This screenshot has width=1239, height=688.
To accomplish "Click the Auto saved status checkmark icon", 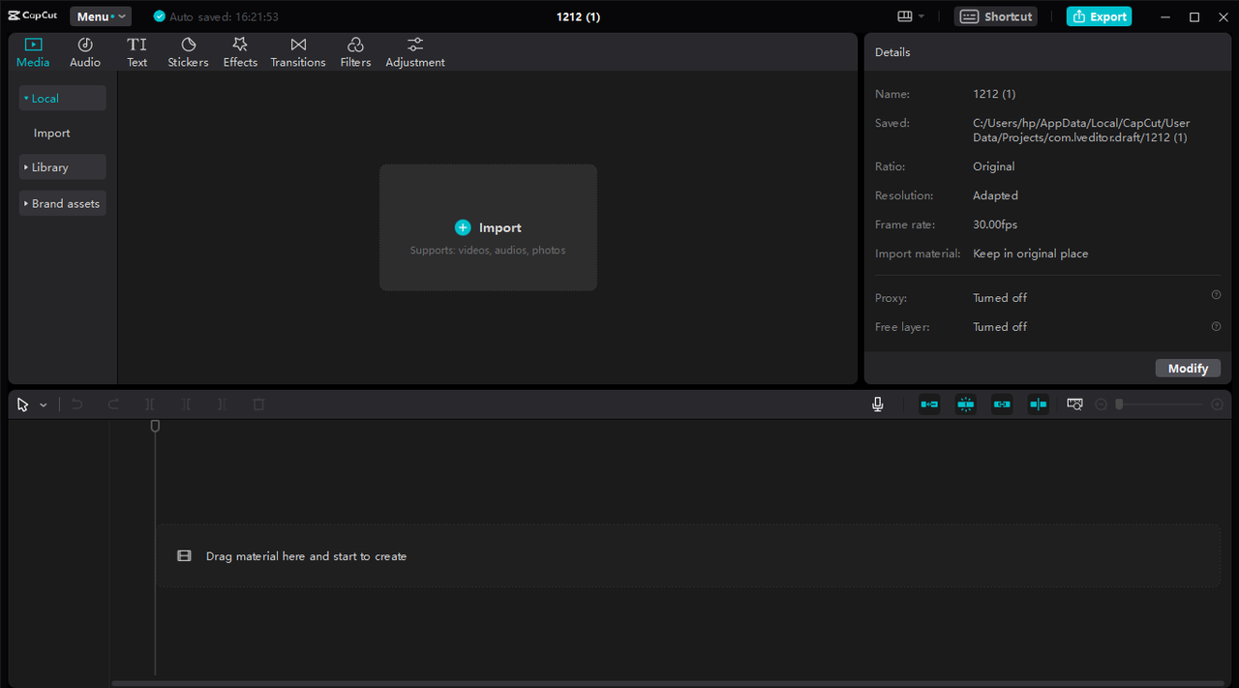I will click(x=160, y=16).
